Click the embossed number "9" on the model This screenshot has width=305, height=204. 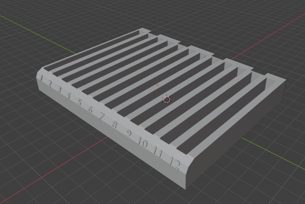(129, 133)
